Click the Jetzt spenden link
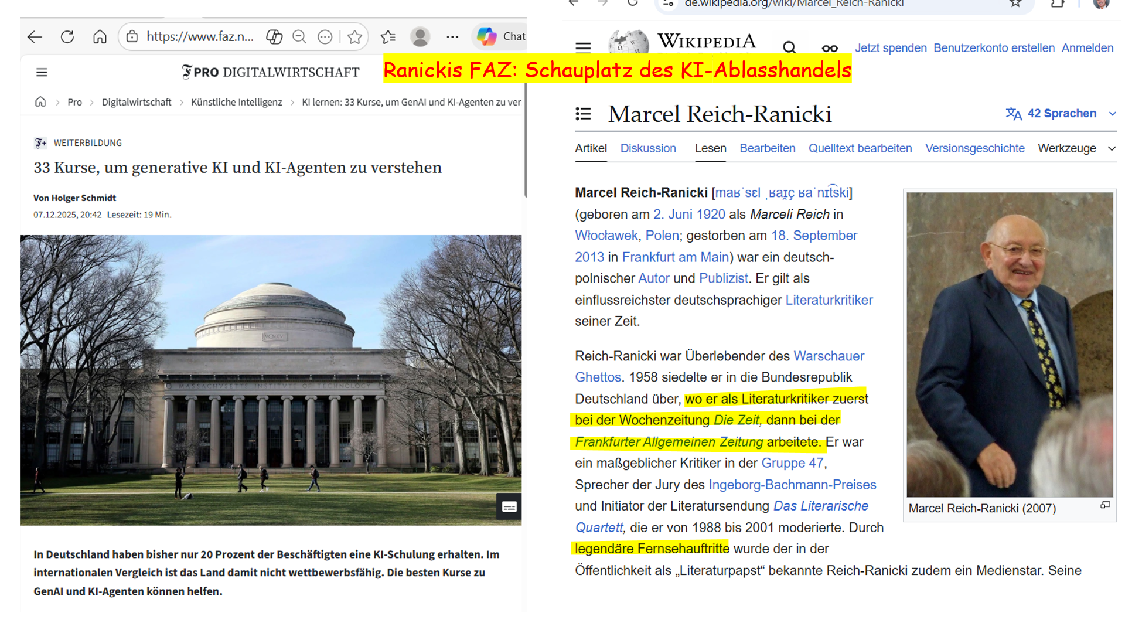This screenshot has width=1125, height=633. [890, 48]
